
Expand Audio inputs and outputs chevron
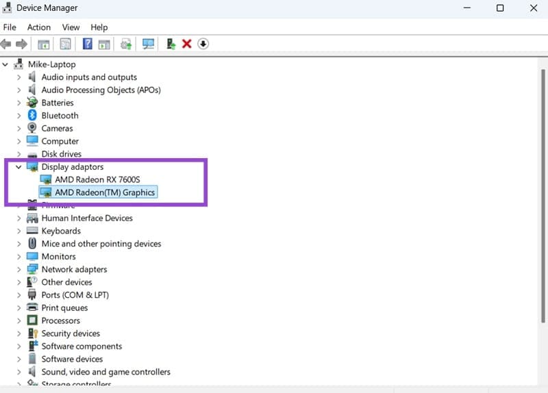click(x=19, y=77)
